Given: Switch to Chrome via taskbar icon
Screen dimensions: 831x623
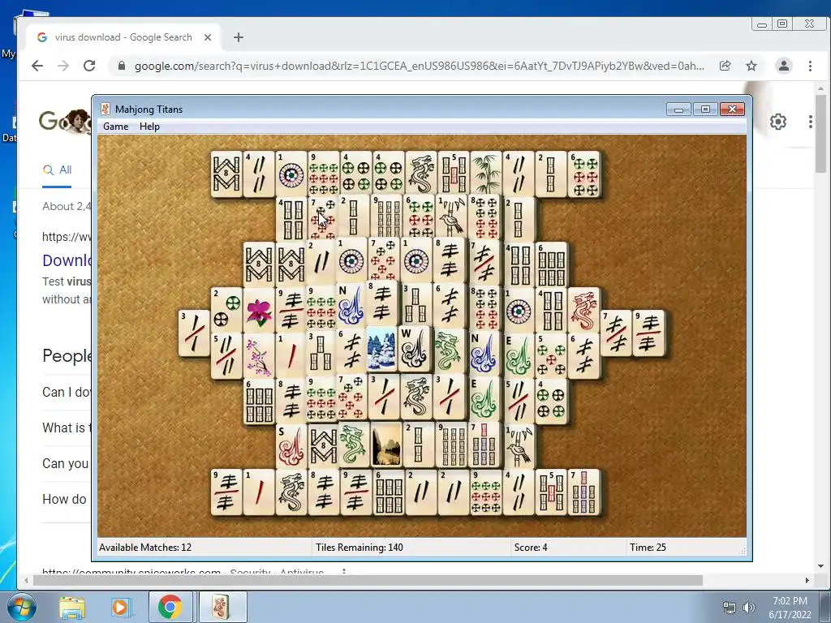Looking at the screenshot, I should click(170, 607).
